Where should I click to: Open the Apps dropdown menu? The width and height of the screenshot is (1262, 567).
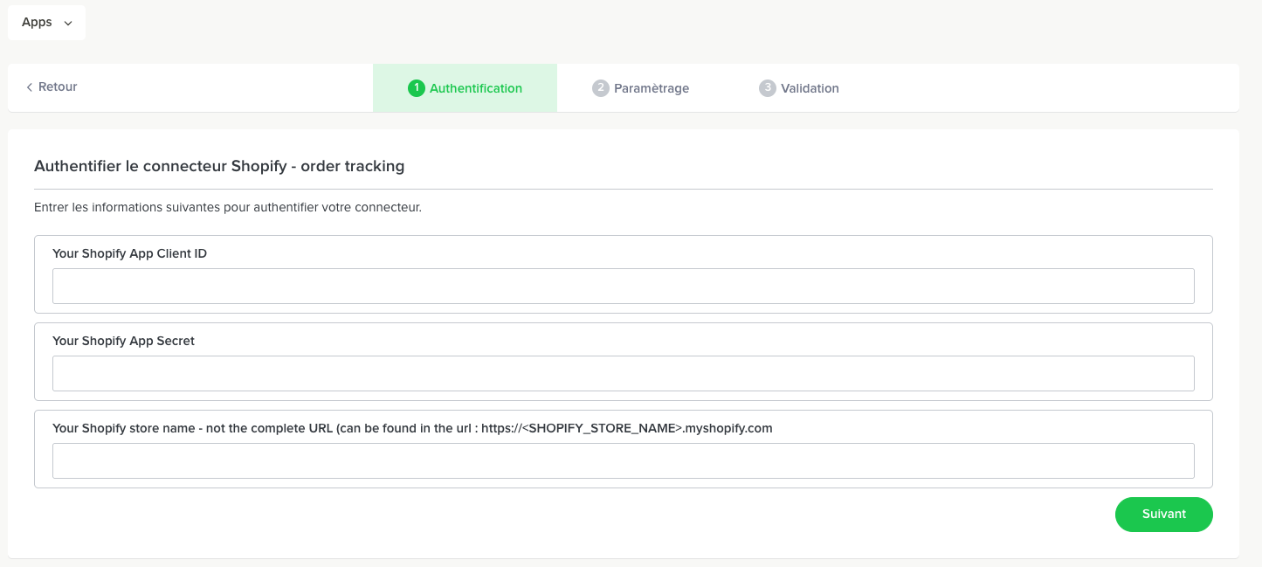[46, 23]
